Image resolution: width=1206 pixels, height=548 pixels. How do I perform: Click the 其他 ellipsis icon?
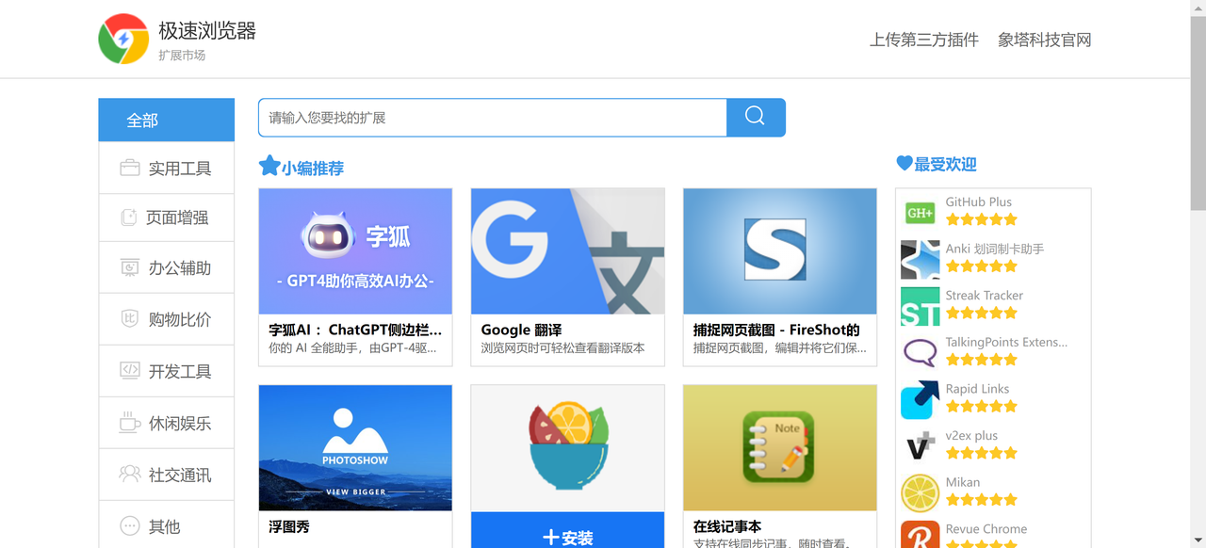click(x=130, y=525)
